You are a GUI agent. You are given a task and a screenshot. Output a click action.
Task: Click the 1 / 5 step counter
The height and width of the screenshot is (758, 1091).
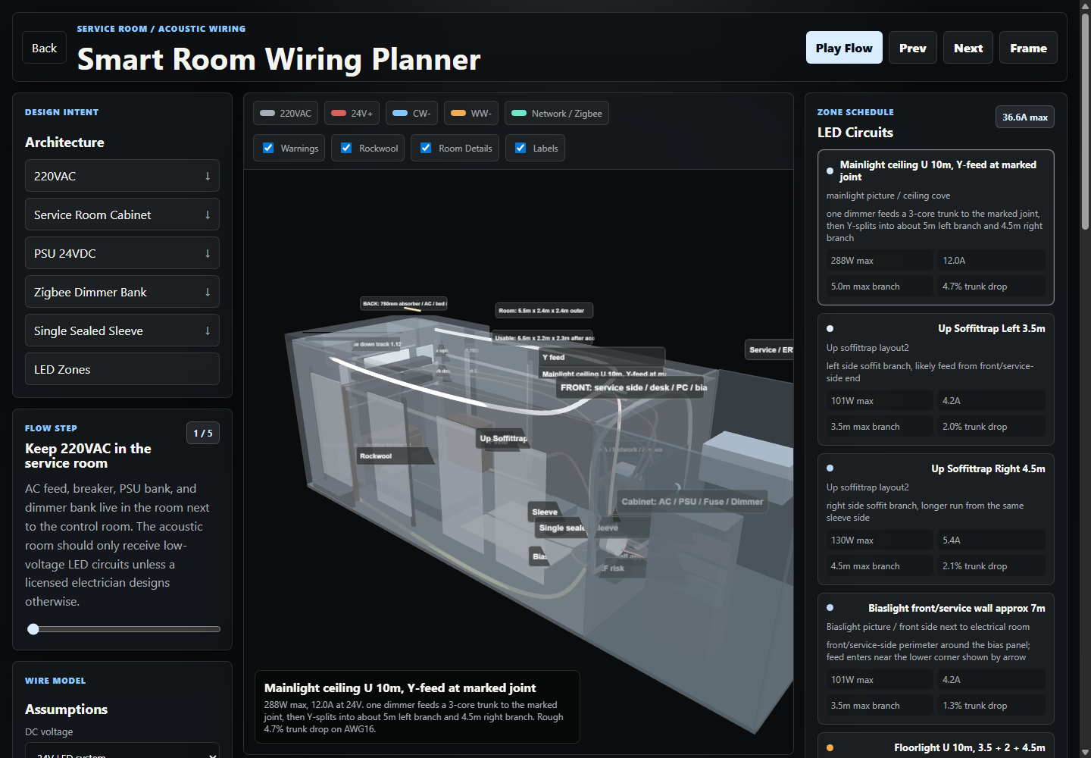(x=203, y=433)
